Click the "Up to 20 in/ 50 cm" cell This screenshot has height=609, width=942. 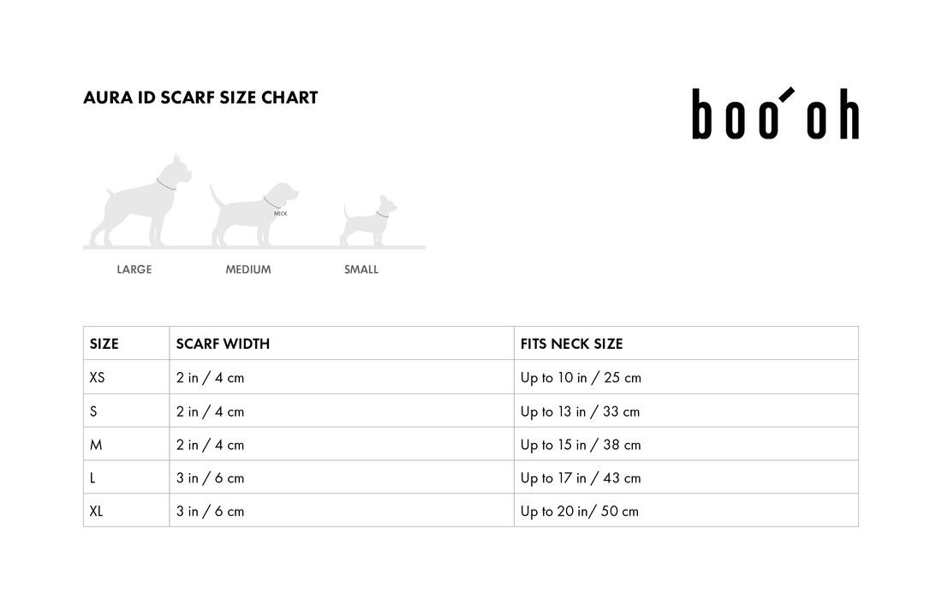click(x=579, y=511)
